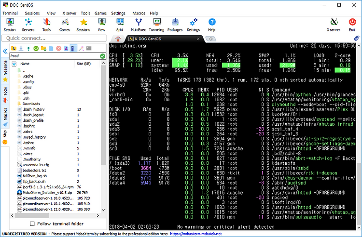Select the Sessions vertical sidebar tab
Image resolution: width=362 pixels, height=237 pixels.
(5, 71)
